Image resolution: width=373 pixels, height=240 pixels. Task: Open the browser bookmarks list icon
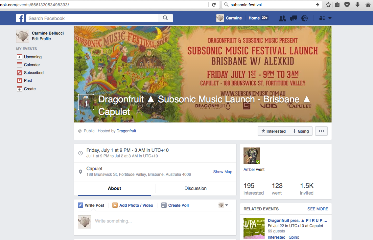click(x=337, y=5)
